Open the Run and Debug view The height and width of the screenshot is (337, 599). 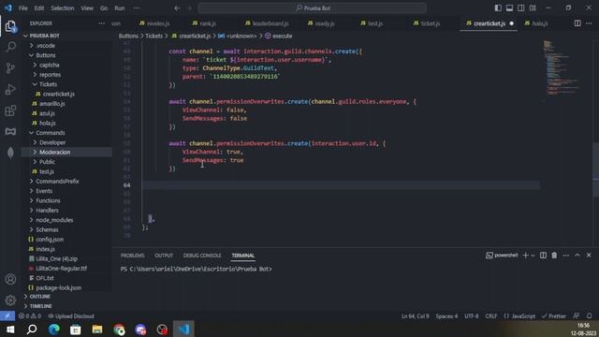point(10,90)
